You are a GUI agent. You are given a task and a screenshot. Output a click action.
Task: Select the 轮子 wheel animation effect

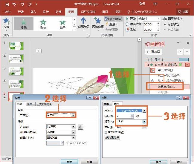tap(62, 24)
